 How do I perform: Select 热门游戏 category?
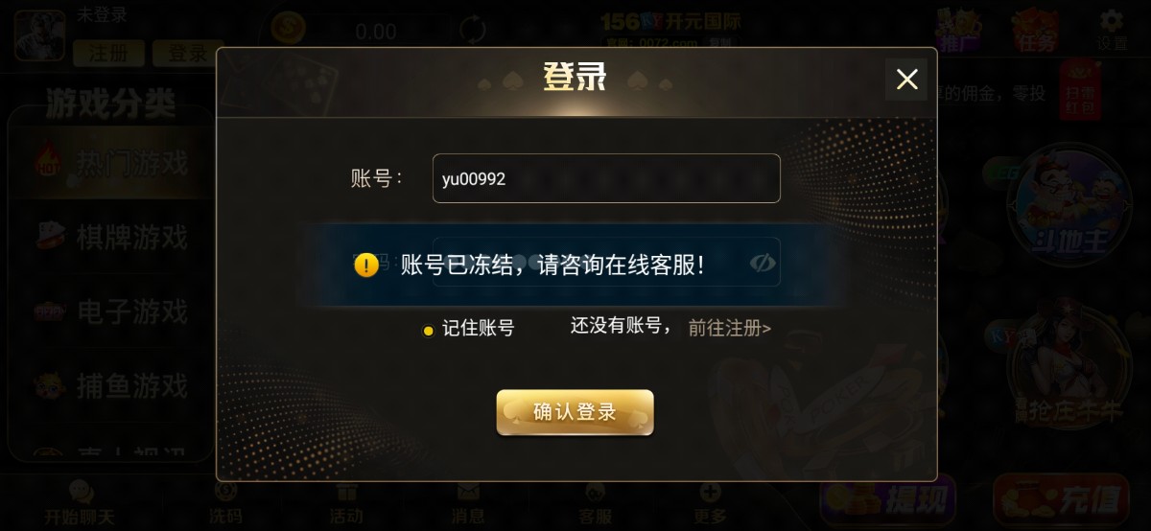(111, 163)
